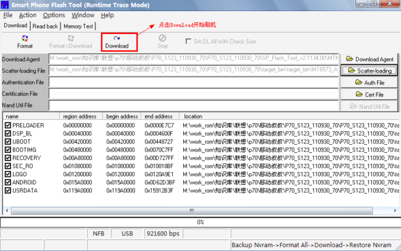Uncheck the UBOOT partition checkbox
Viewport: 401px width, 251px height.
[x=7, y=142]
